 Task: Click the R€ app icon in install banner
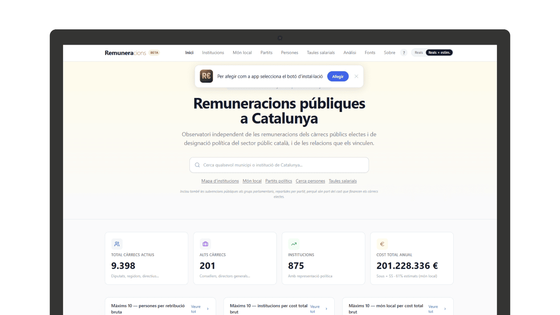click(206, 76)
